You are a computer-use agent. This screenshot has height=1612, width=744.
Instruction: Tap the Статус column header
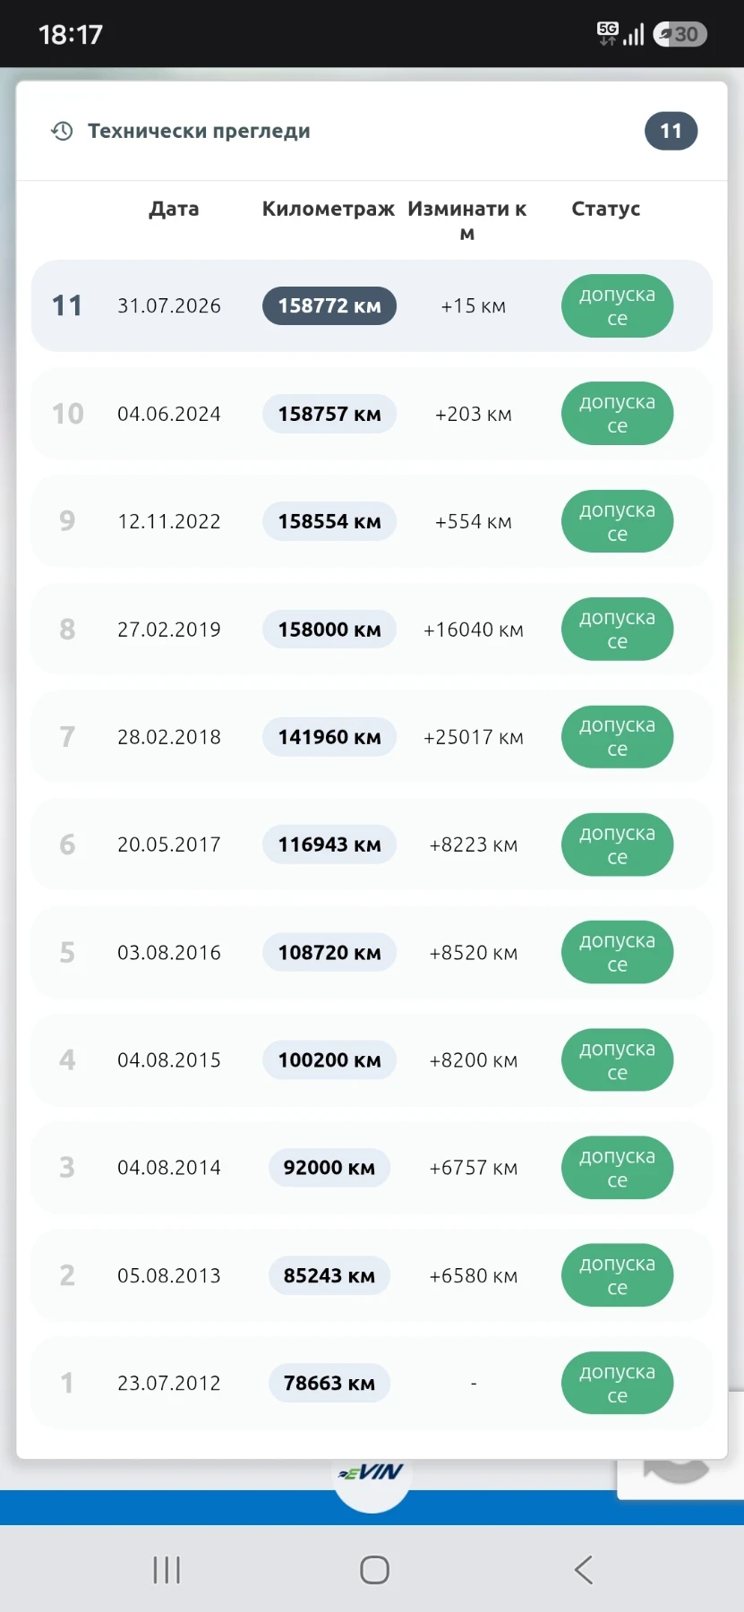606,209
